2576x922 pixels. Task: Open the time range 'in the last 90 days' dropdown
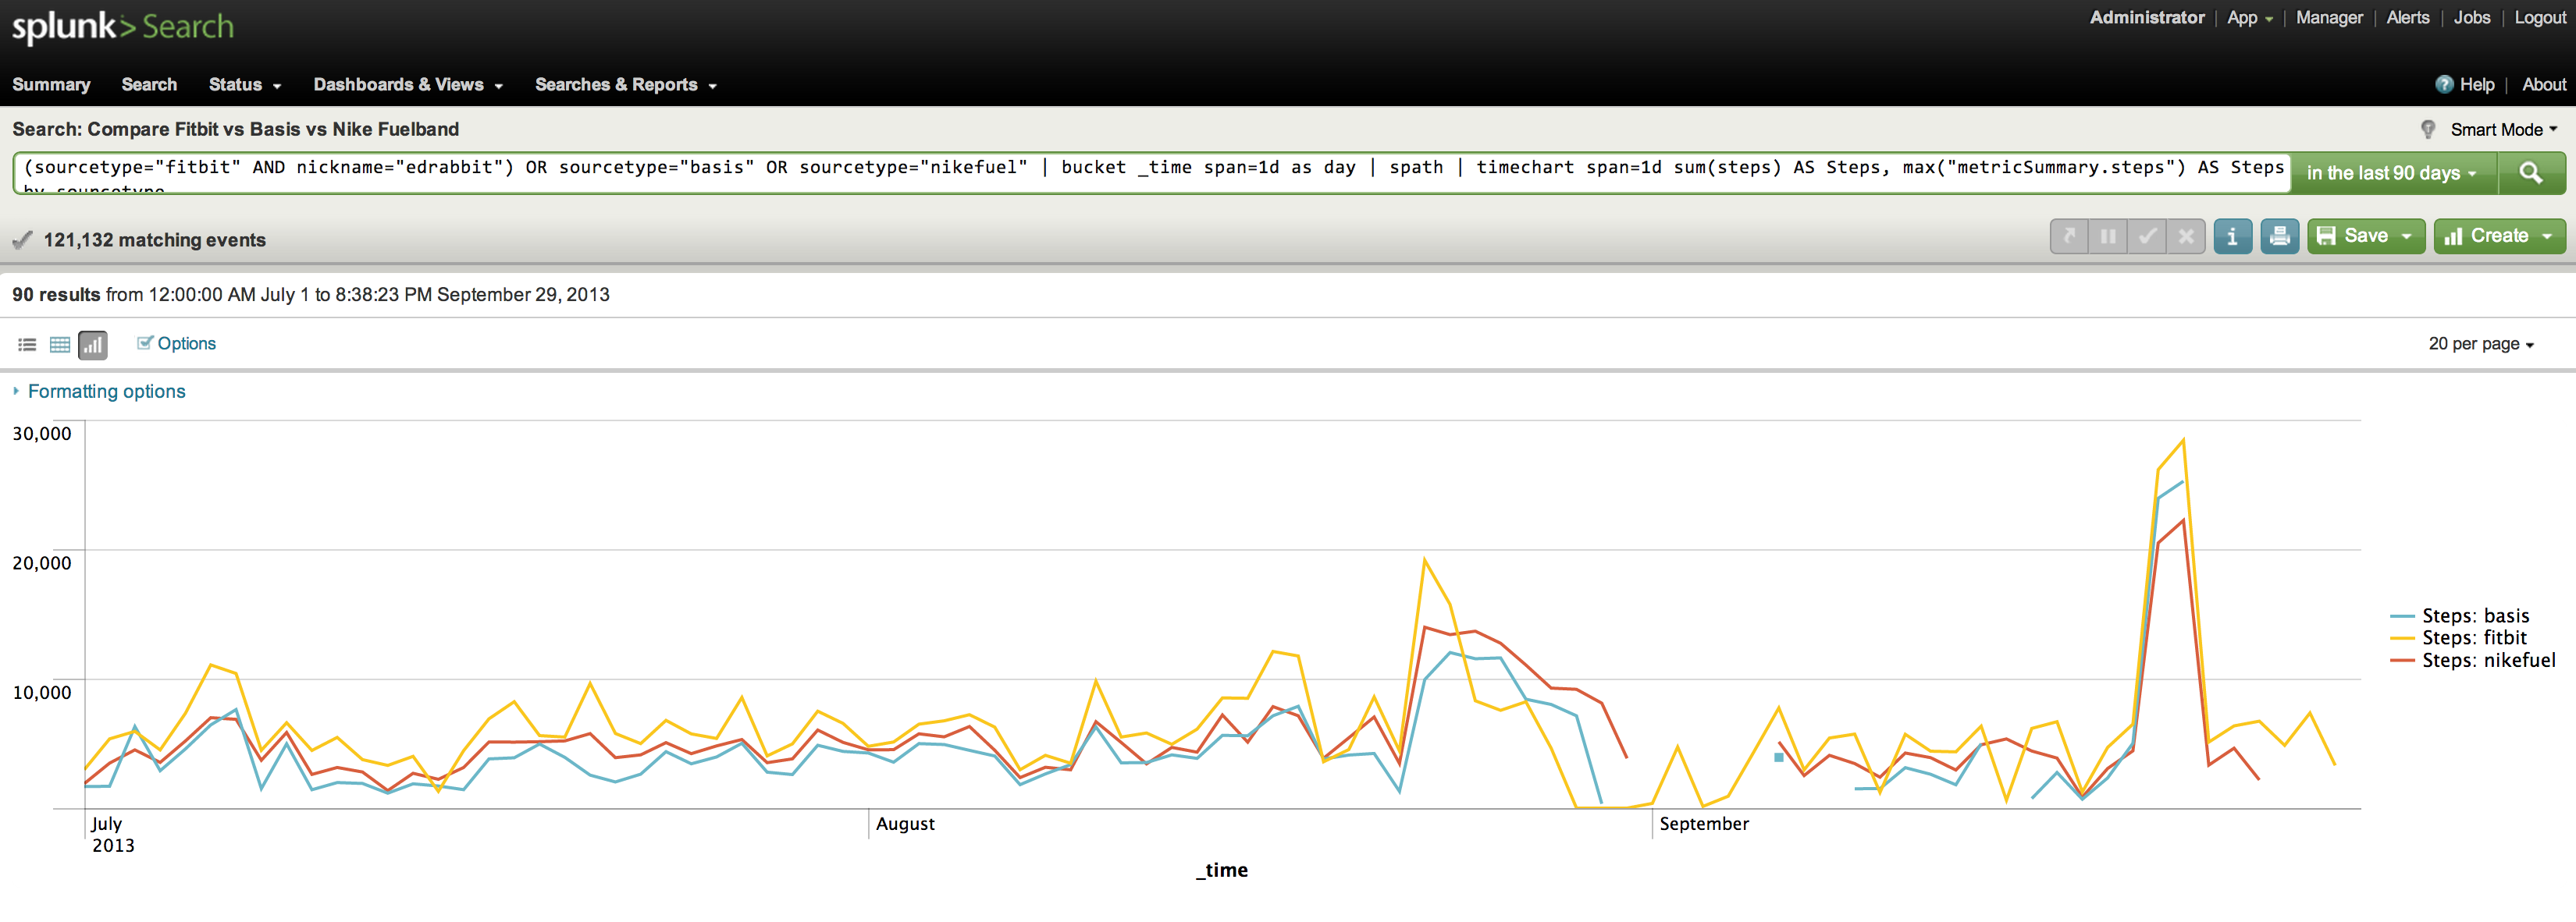pos(2391,173)
